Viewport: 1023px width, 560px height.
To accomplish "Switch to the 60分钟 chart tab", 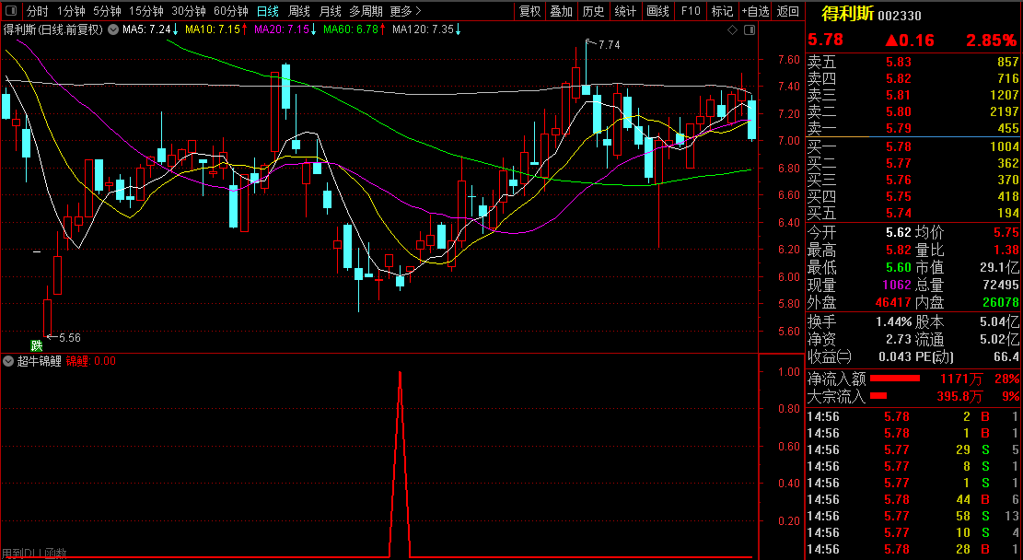I will click(x=230, y=11).
